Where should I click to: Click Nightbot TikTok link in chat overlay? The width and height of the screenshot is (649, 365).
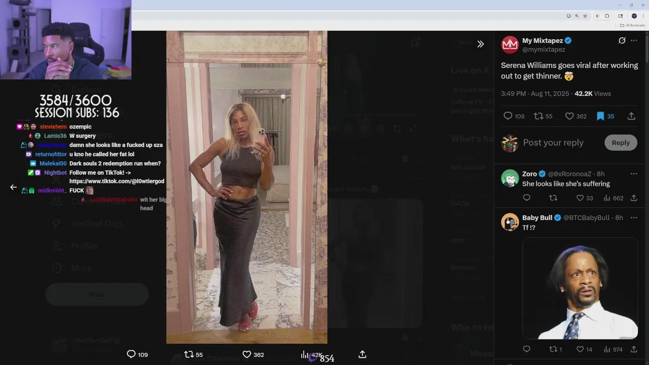pos(117,181)
